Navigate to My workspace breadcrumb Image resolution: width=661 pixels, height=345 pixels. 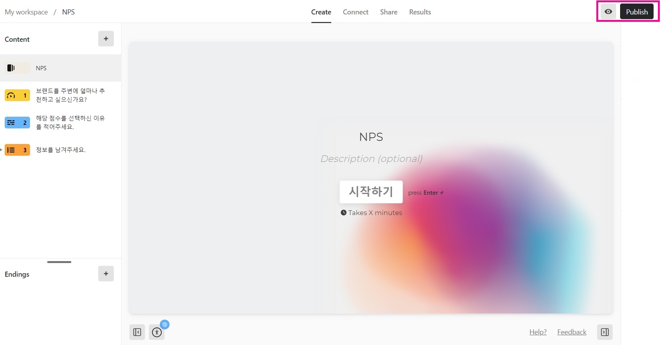(x=26, y=12)
